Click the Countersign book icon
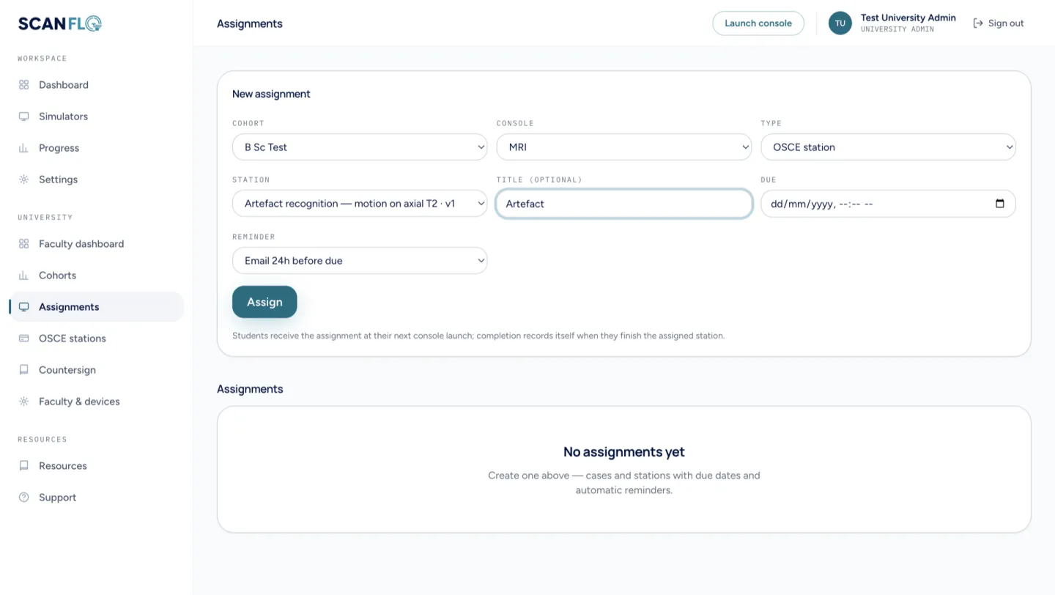1055x595 pixels. [24, 370]
